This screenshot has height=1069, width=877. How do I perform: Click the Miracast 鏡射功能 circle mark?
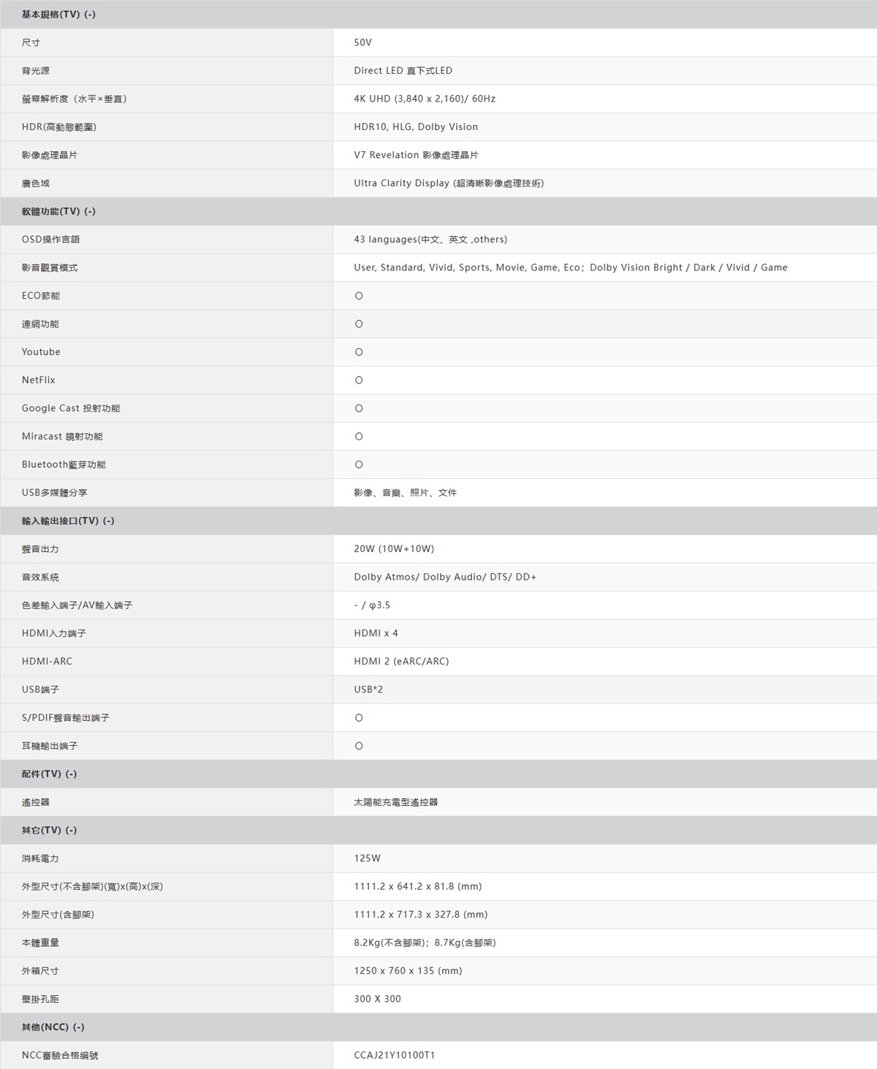coord(359,437)
